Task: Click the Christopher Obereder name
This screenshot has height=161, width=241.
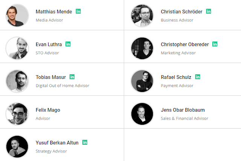Action: 185,44
